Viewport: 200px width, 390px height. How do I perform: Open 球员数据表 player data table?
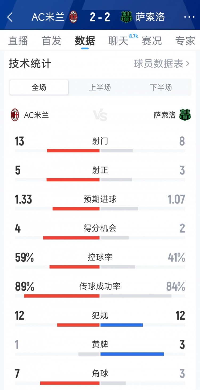(x=162, y=64)
